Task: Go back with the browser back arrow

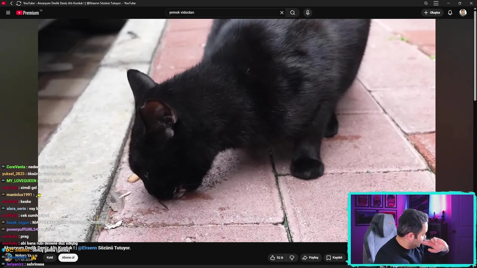Action: click(11, 3)
